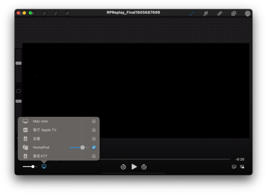The width and height of the screenshot is (267, 194).
Task: Enable picture-in-picture mode
Action: [x=242, y=167]
